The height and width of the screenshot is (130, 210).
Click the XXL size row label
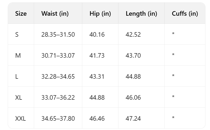[20, 119]
